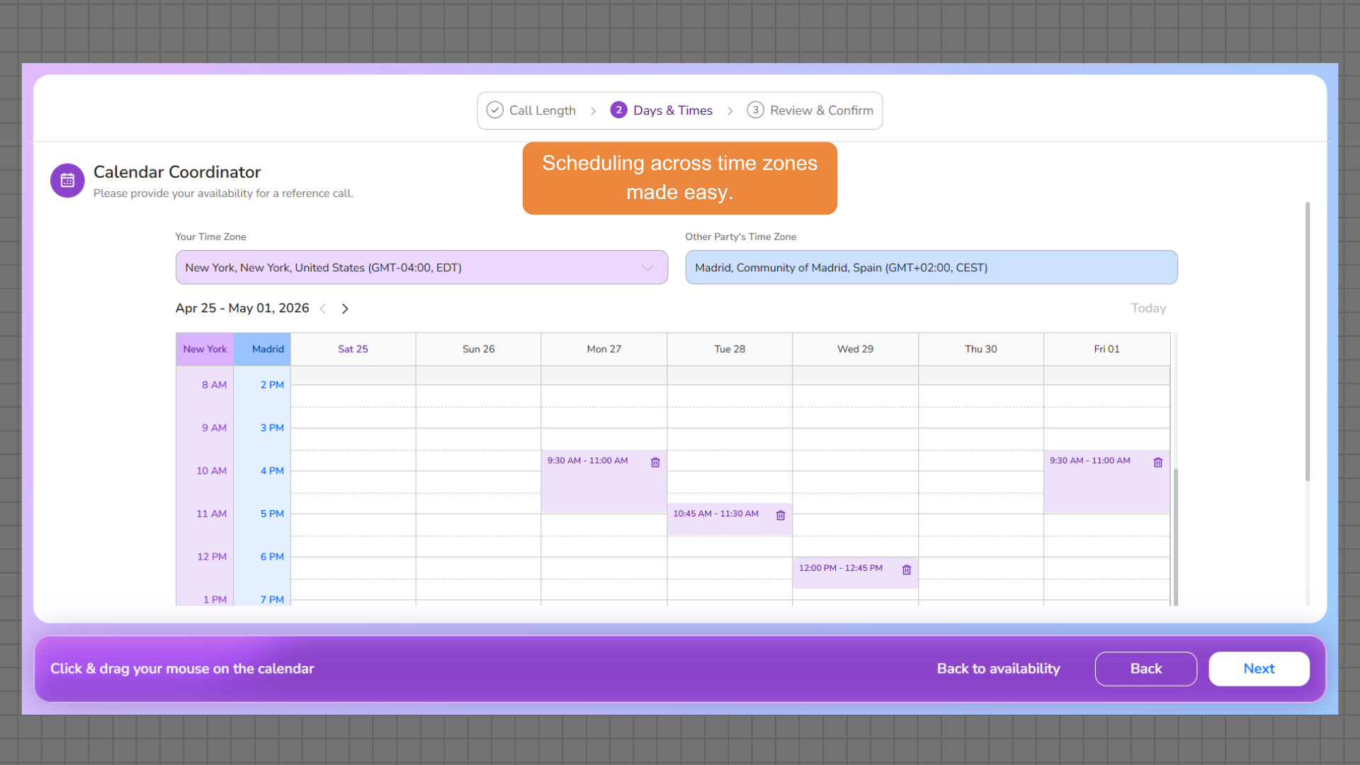1360x765 pixels.
Task: Go to next week arrow
Action: tap(345, 309)
